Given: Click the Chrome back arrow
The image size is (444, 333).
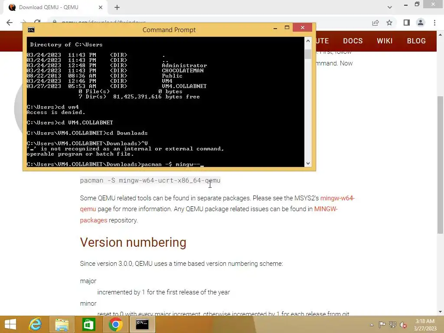Looking at the screenshot, I should (10, 23).
